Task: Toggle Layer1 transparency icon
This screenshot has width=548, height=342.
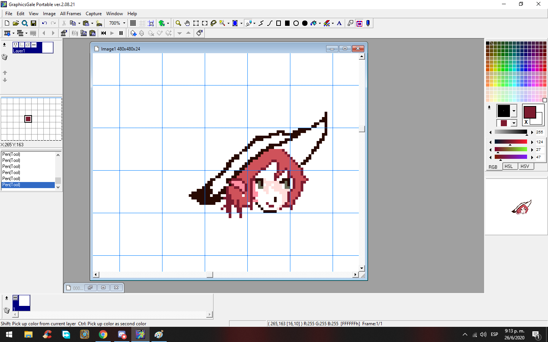Action: click(x=28, y=45)
